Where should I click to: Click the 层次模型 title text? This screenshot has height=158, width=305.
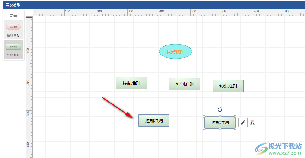tap(13, 5)
